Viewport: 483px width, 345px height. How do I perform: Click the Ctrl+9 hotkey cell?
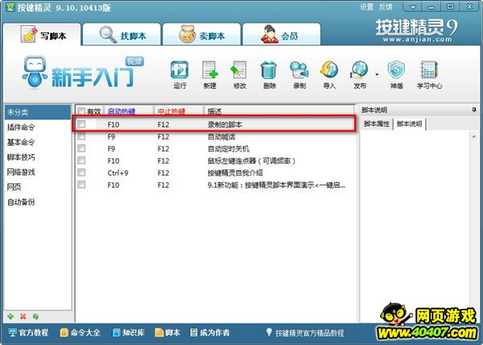pos(118,172)
